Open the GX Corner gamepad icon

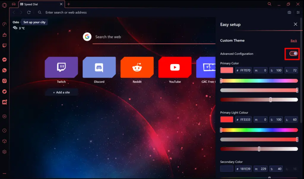tap(14, 4)
